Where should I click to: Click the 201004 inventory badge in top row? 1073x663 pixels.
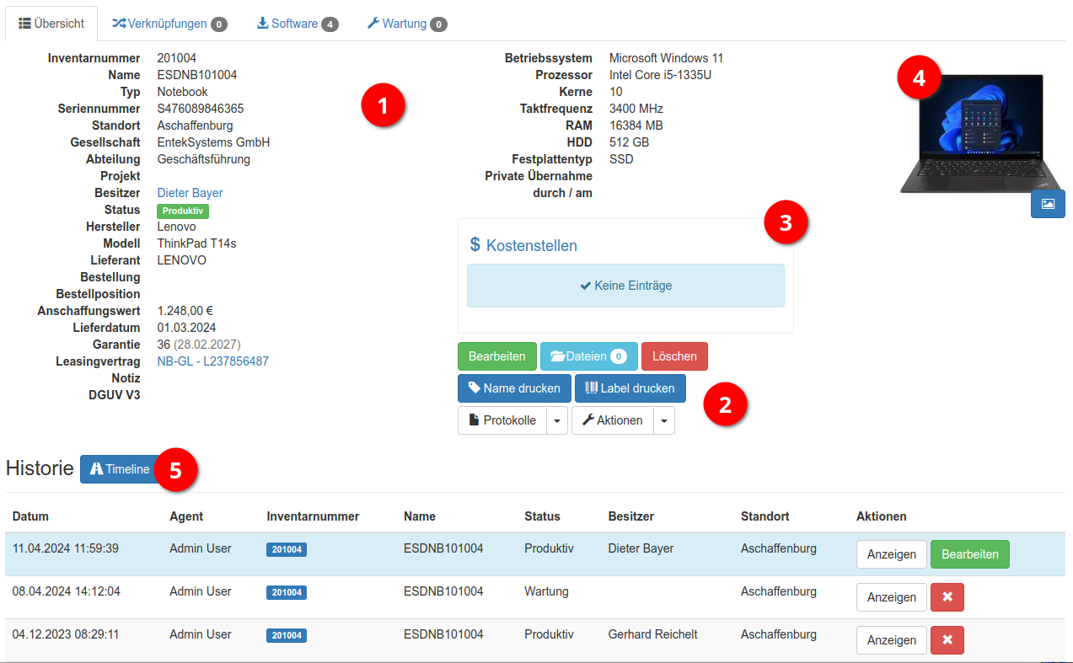(x=286, y=548)
